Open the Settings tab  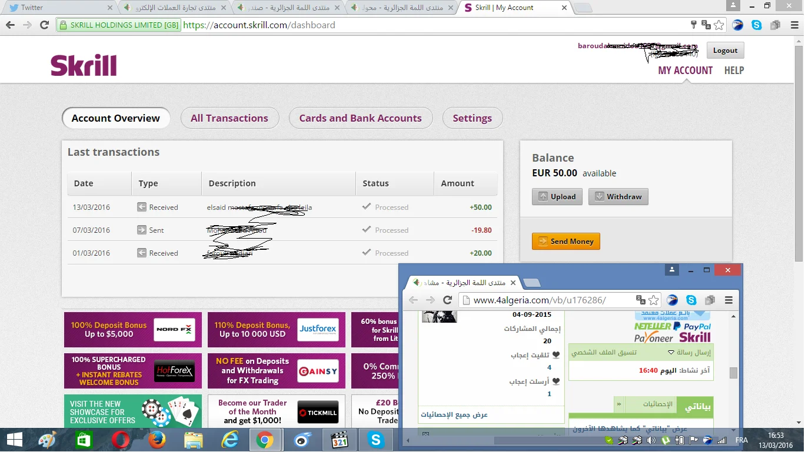click(472, 118)
